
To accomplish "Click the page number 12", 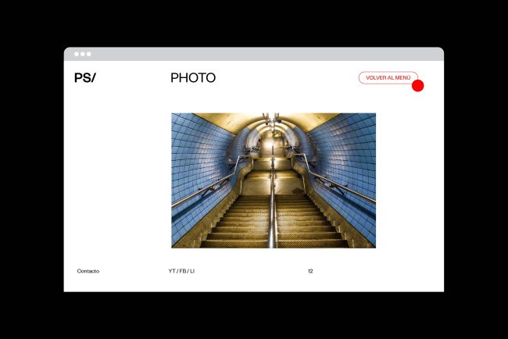I will pyautogui.click(x=310, y=271).
